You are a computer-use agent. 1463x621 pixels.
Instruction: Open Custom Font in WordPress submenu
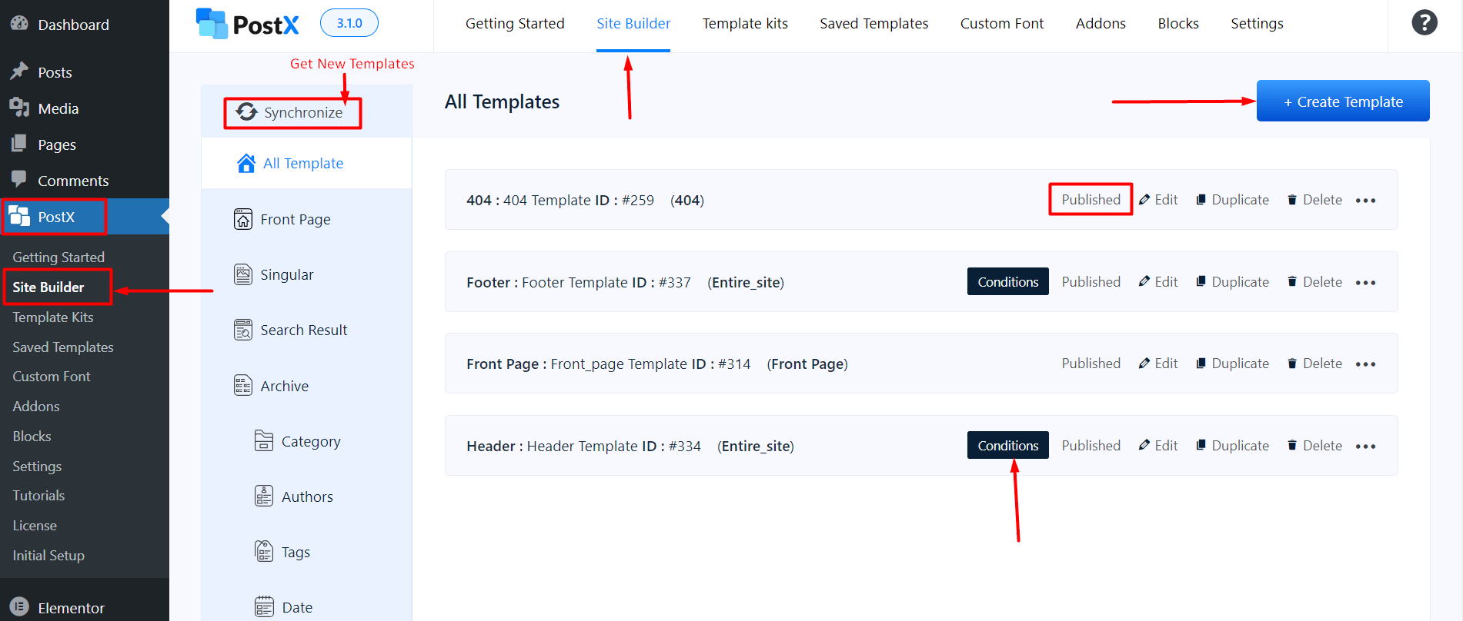(52, 377)
